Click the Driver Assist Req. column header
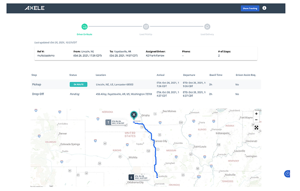 [245, 75]
